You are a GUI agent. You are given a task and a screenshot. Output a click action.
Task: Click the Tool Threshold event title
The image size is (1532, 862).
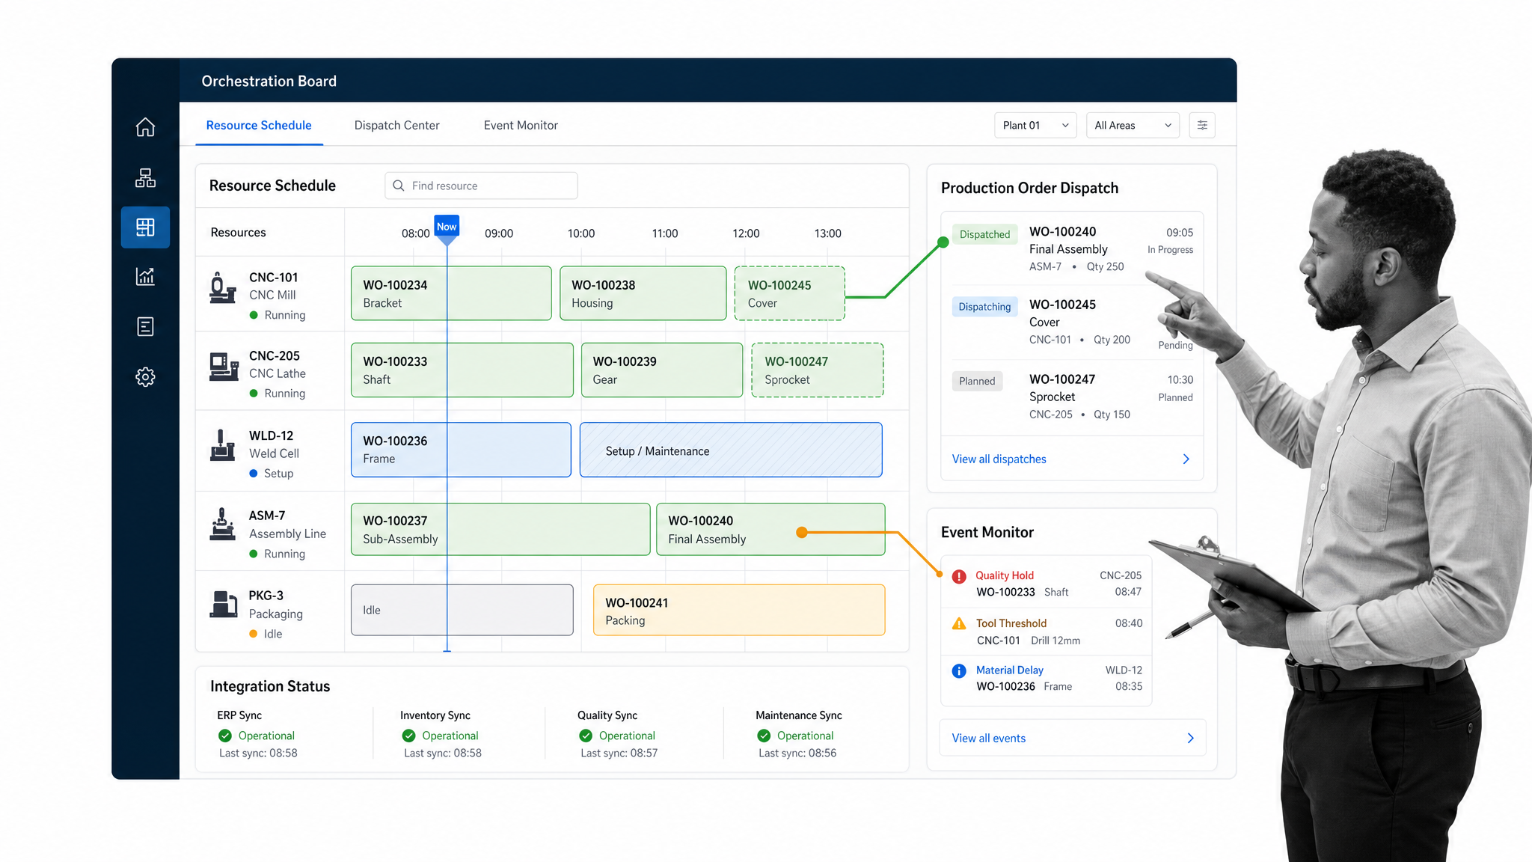(x=1011, y=623)
